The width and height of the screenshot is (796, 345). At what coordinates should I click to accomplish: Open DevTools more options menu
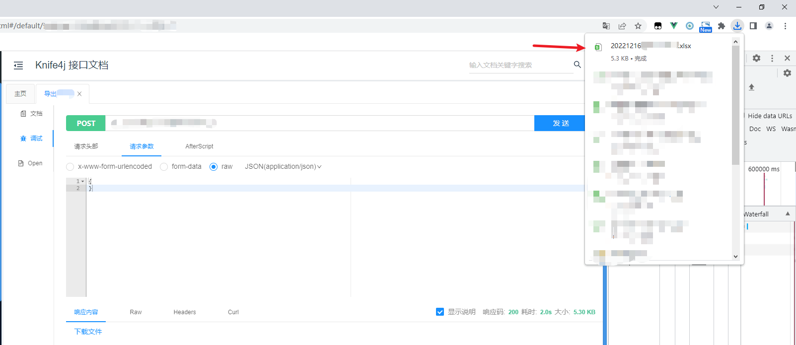772,58
